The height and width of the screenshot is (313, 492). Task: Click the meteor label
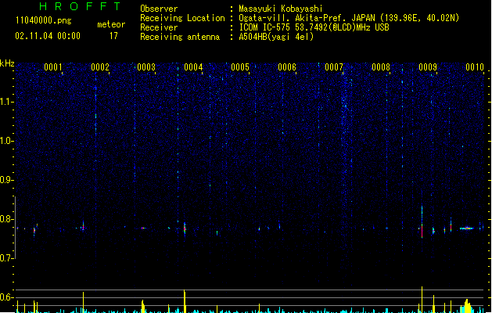[x=111, y=24]
